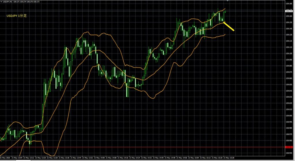Click price scale value 159.095
Viewport: 295px width, 161px height.
pos(289,60)
